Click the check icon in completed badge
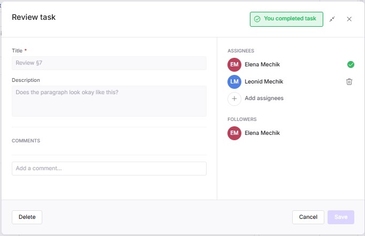Screen dimensions: 365x236 click(257, 19)
